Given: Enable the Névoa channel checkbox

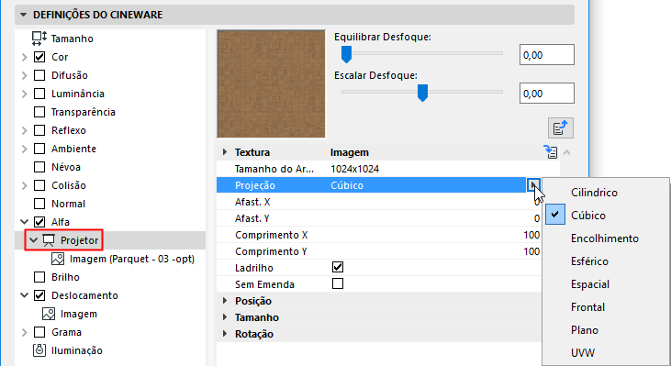Looking at the screenshot, I should [x=39, y=167].
